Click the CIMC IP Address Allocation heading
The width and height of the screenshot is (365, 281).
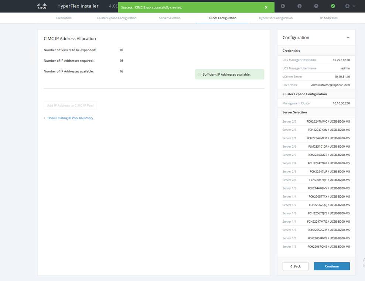coord(69,39)
